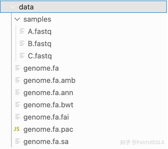Click the file icon beside B.fastq
This screenshot has width=168, height=149.
click(22, 44)
